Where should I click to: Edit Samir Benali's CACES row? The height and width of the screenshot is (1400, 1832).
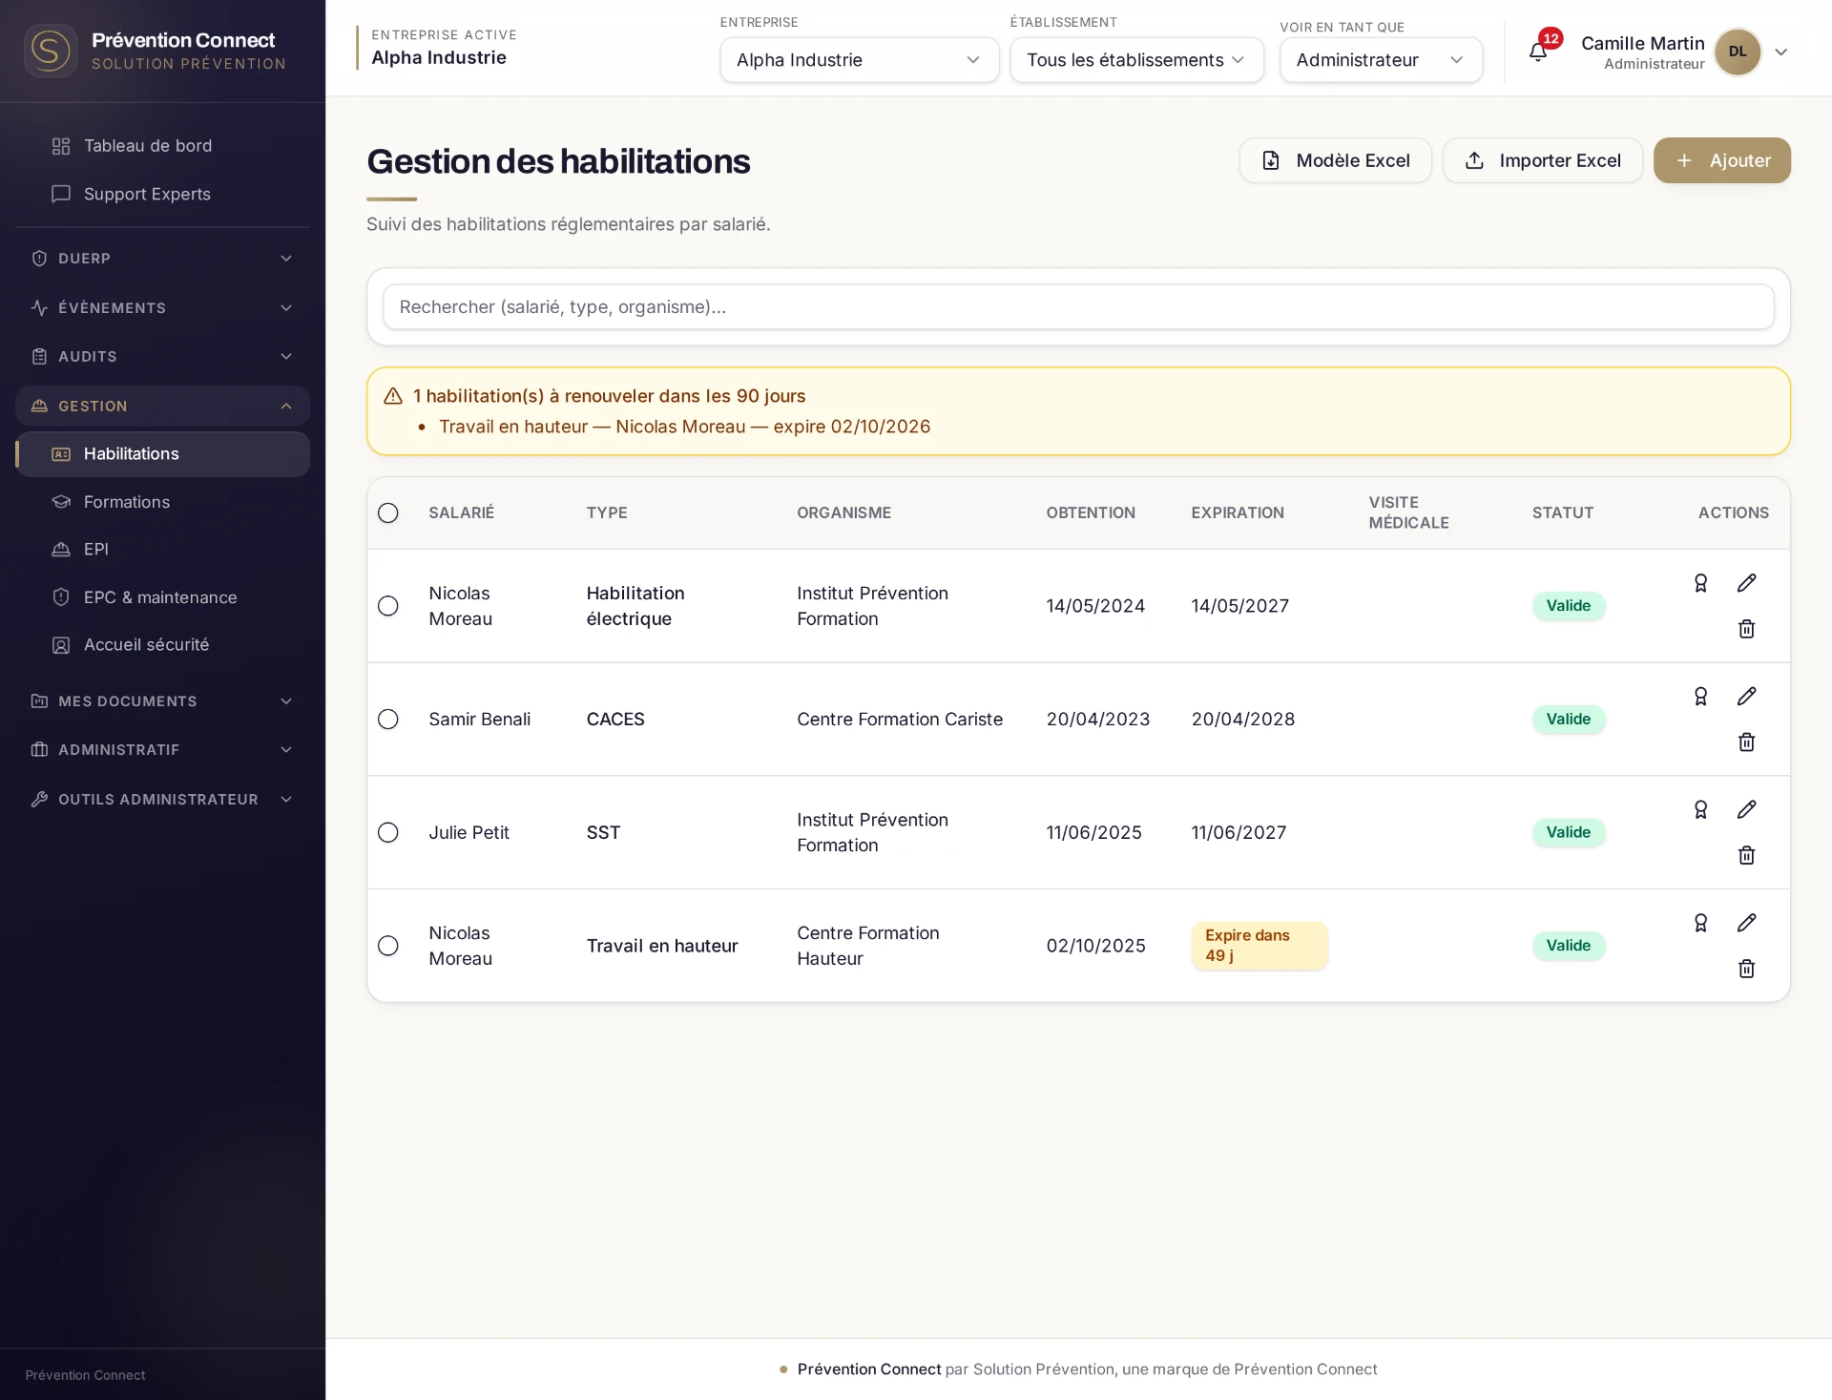[x=1746, y=697]
